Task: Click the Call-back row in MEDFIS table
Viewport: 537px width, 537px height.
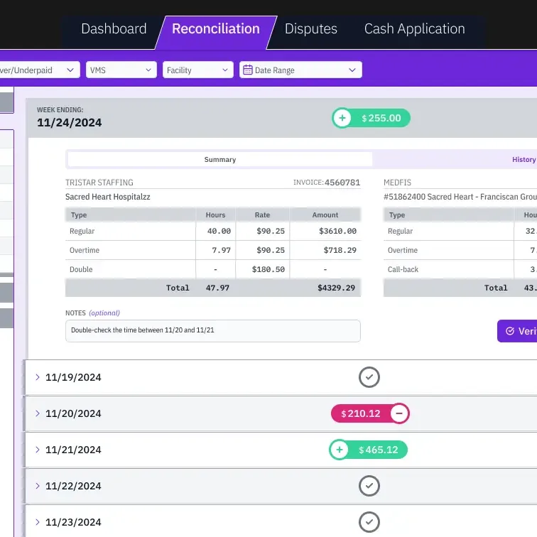Action: tap(460, 269)
